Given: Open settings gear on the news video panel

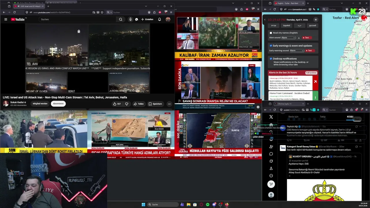Looking at the screenshot, I should [258, 107].
